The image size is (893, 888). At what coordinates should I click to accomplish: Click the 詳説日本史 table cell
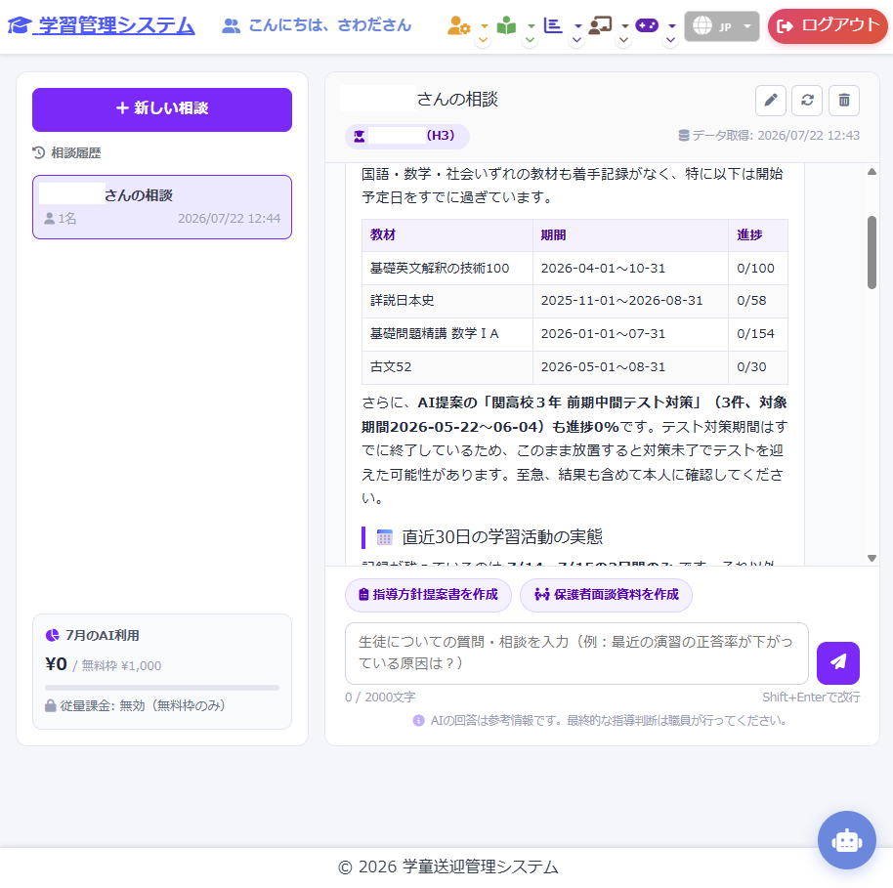point(447,301)
